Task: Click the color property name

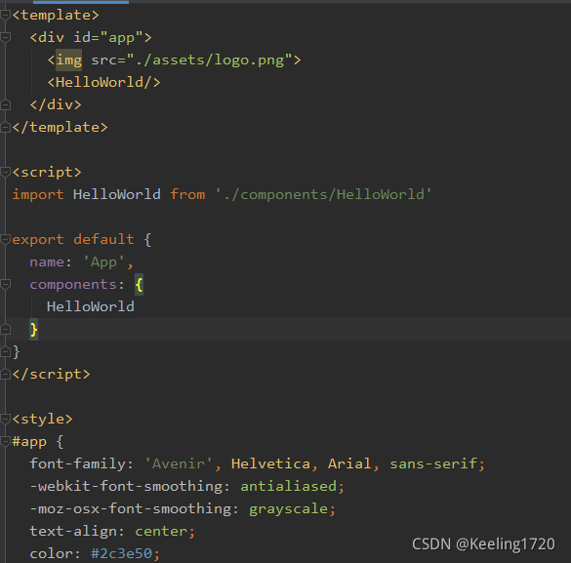Action: tap(51, 553)
